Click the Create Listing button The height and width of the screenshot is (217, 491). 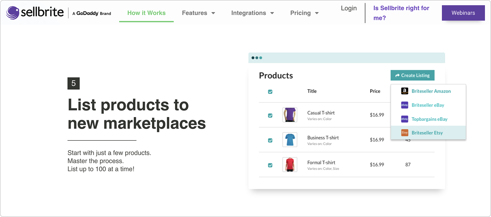click(413, 76)
